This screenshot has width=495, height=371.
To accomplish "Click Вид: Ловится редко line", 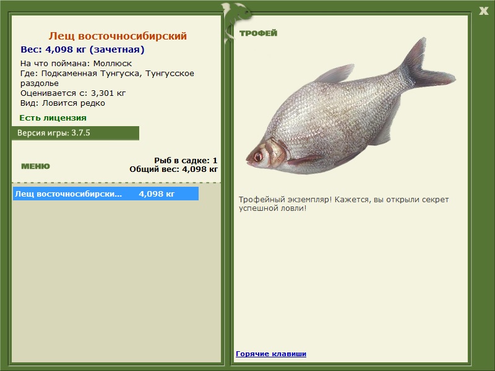I will coord(62,103).
